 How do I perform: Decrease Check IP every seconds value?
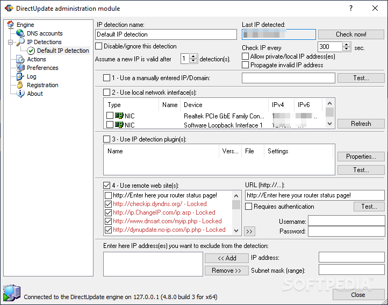(347, 49)
